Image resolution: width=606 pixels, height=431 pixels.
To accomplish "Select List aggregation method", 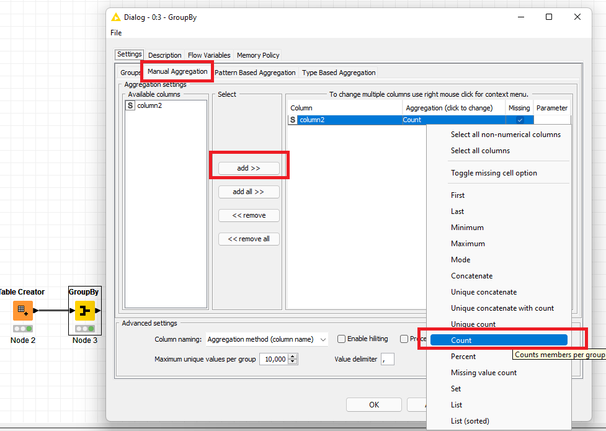I will pyautogui.click(x=456, y=405).
